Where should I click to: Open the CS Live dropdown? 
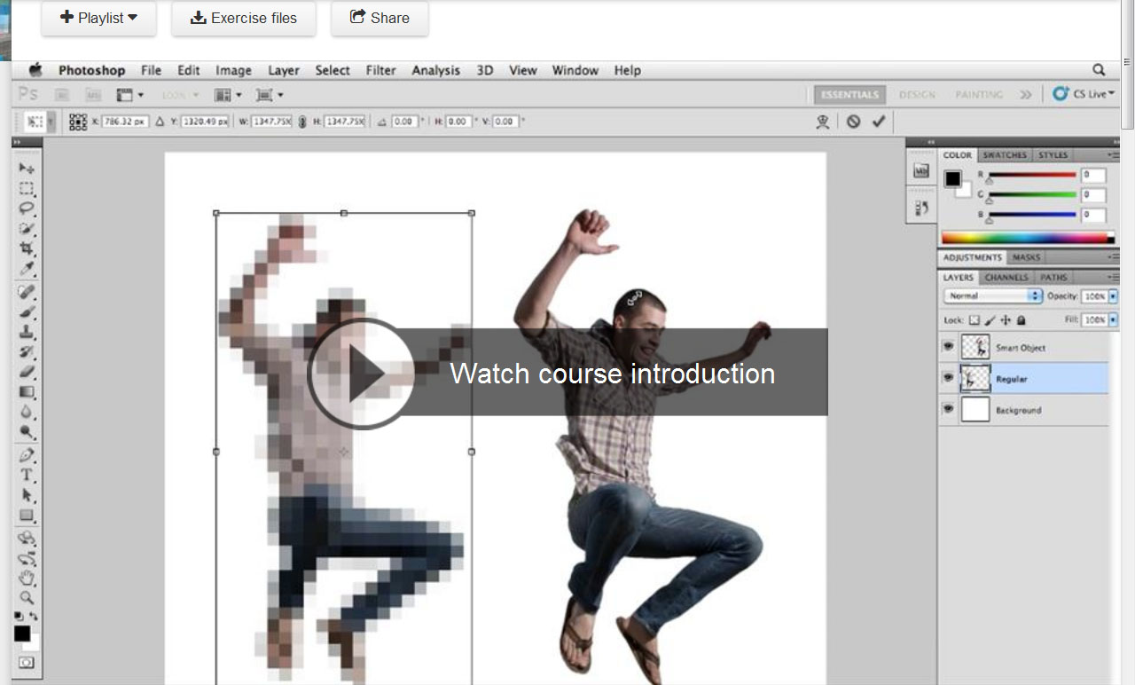coord(1084,94)
